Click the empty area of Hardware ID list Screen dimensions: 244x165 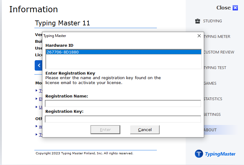click(123, 62)
